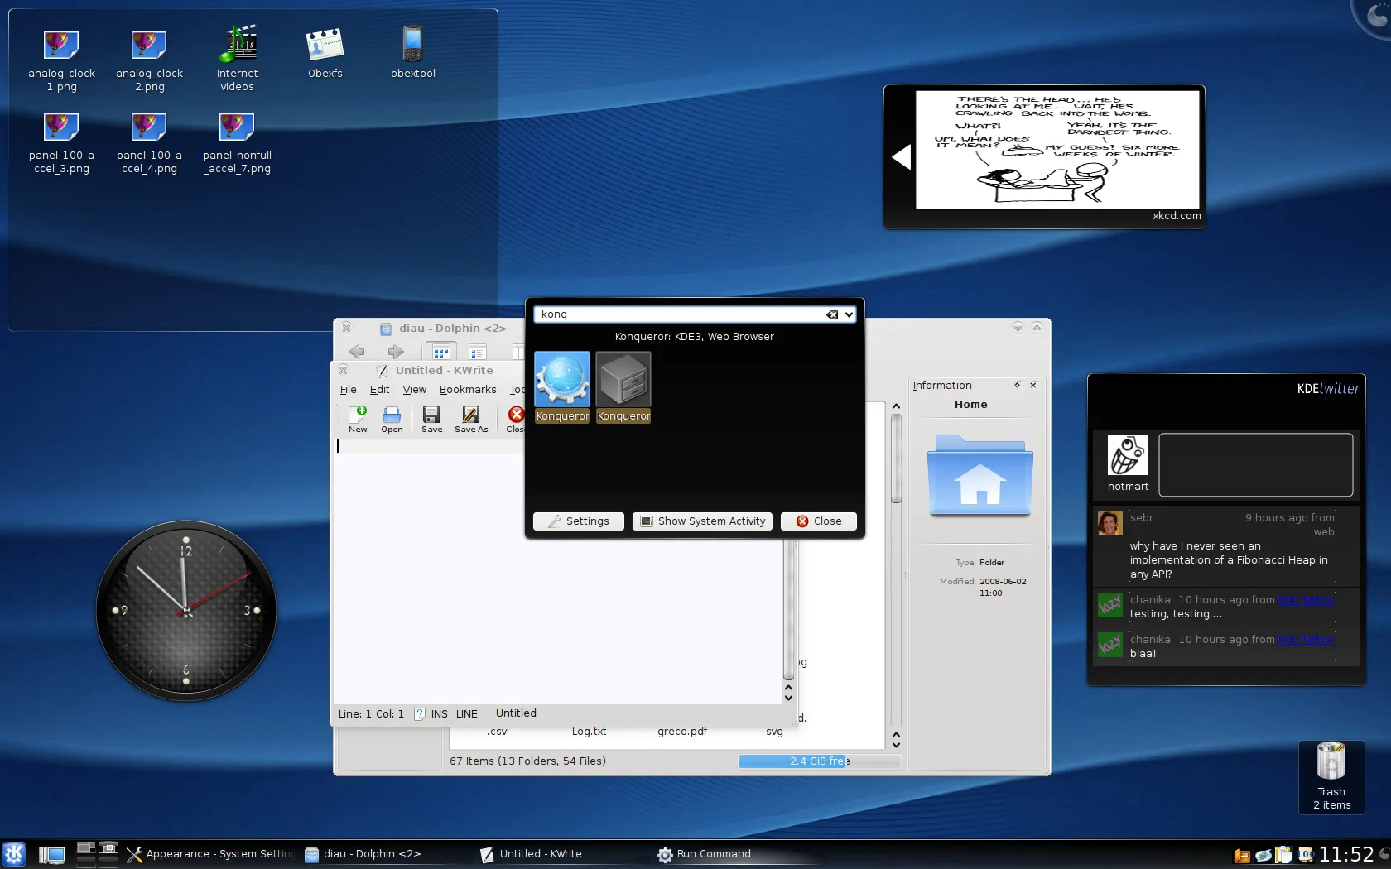Switch Dolphin to Icons view mode
This screenshot has width=1391, height=869.
(441, 352)
